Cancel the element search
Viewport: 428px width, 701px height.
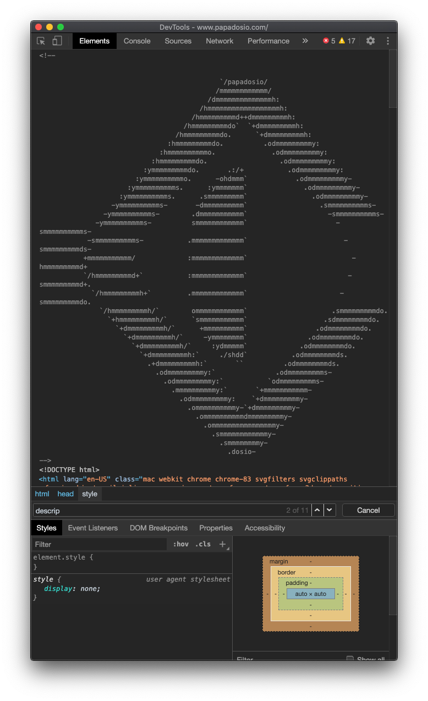[368, 510]
